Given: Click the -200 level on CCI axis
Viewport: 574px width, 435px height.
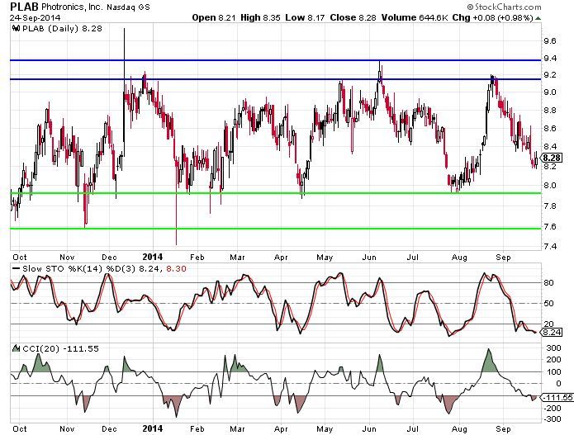Looking at the screenshot, I should [x=552, y=408].
